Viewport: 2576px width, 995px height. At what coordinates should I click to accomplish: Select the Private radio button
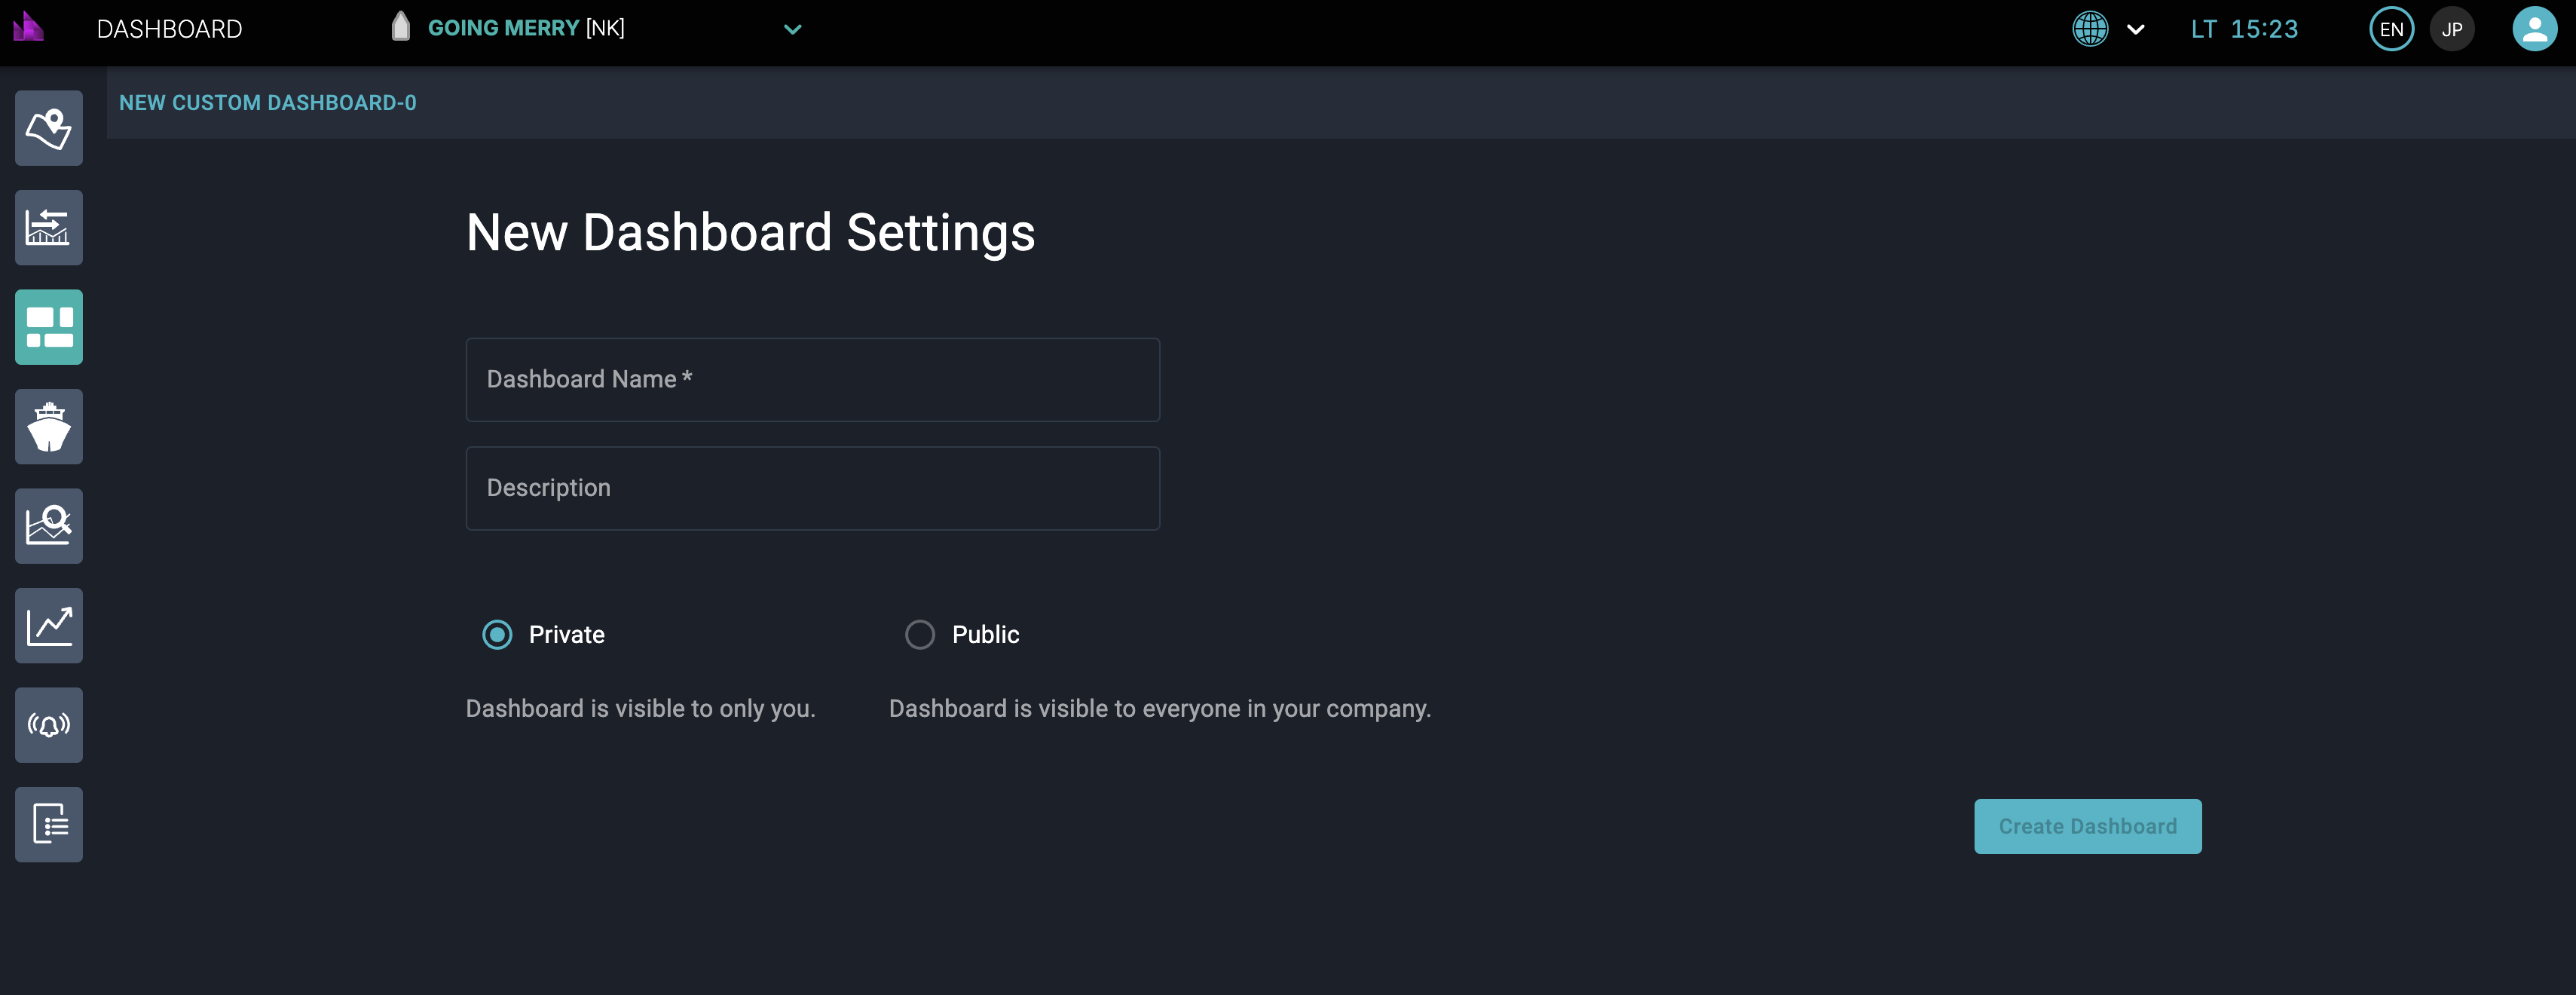pos(497,635)
